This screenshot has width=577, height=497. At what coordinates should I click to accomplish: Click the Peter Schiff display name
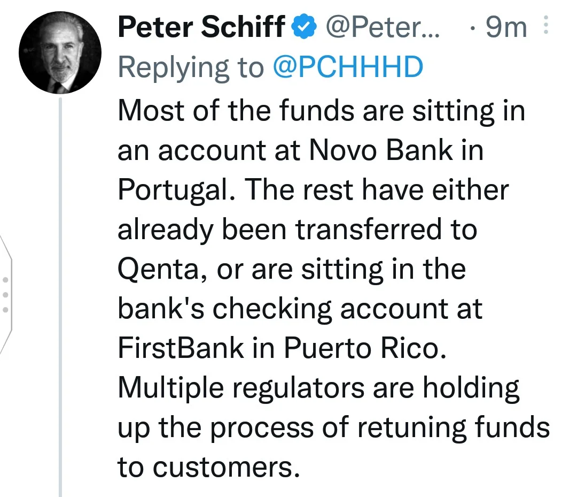click(x=201, y=27)
